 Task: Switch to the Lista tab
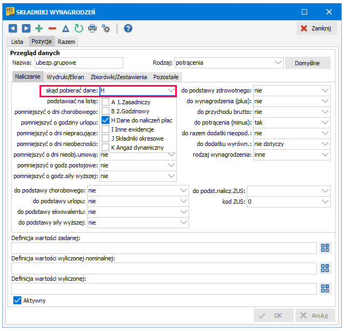pos(17,42)
